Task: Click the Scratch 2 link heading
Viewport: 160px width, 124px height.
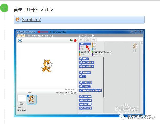Action: point(32,20)
